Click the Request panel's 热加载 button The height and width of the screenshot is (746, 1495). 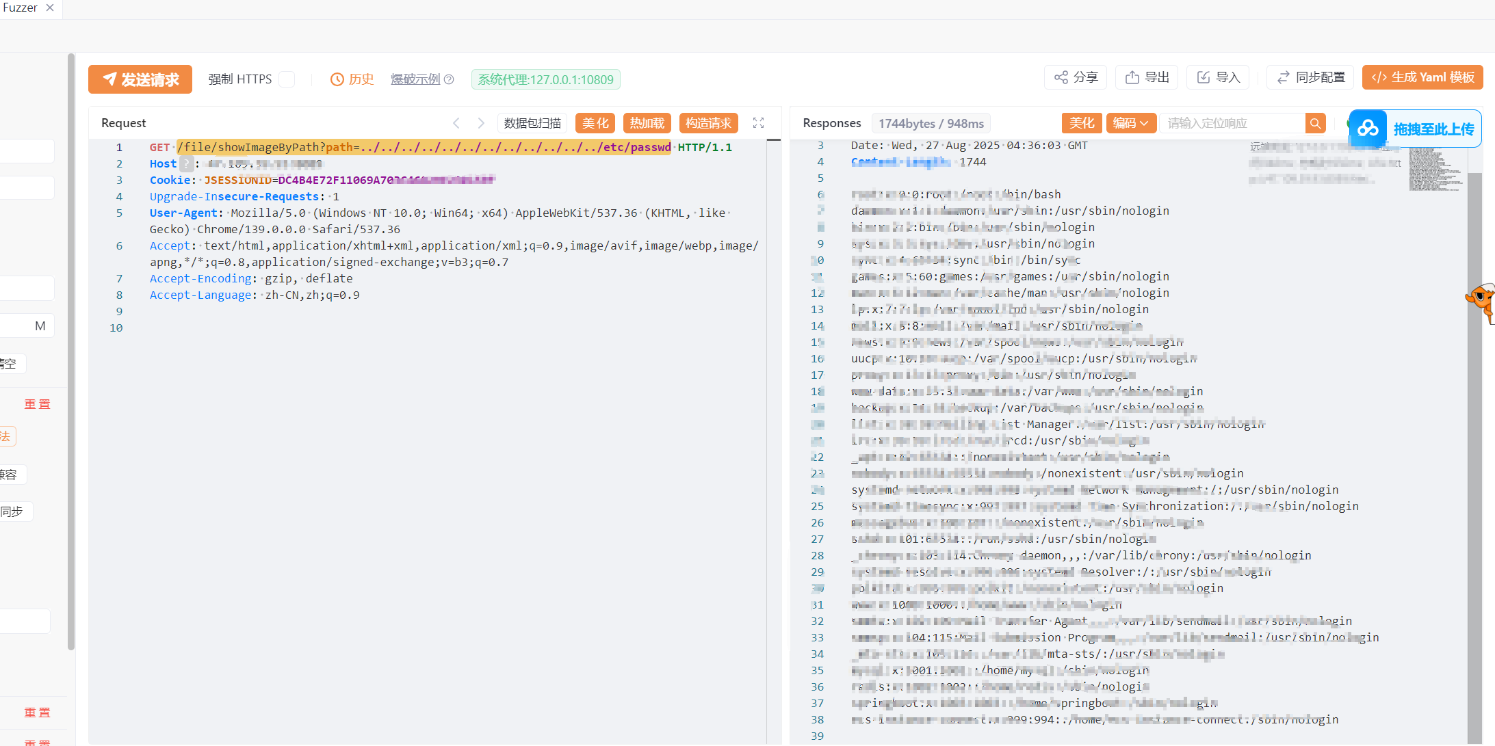[647, 123]
